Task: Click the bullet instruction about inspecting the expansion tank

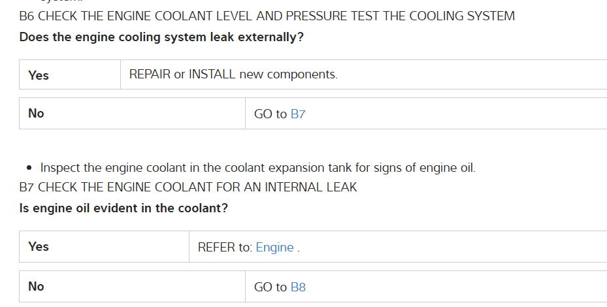Action: (x=257, y=168)
